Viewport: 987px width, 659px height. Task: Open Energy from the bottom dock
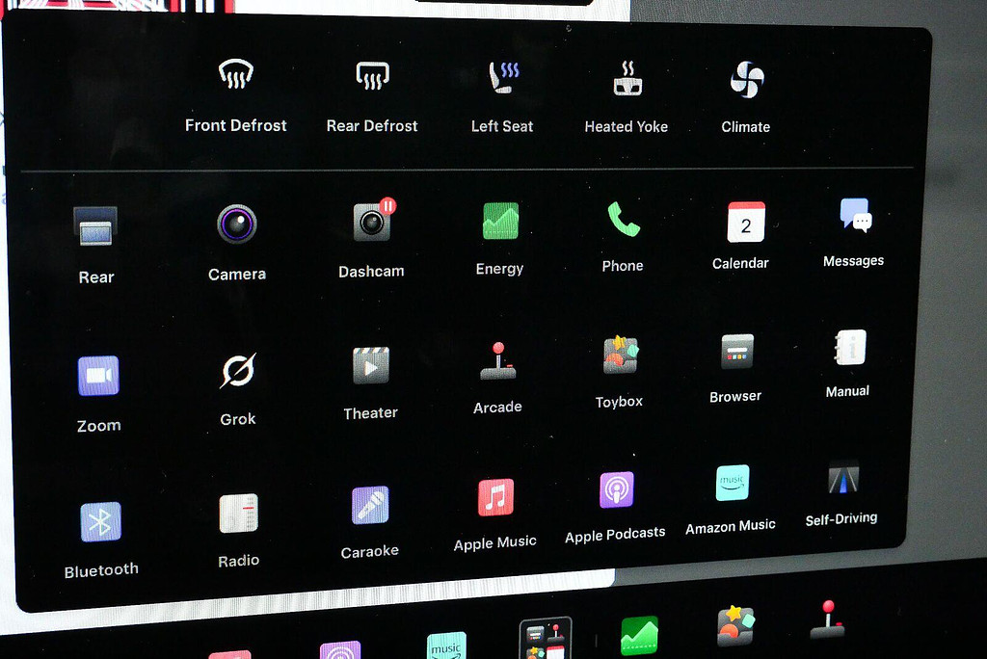pos(640,636)
